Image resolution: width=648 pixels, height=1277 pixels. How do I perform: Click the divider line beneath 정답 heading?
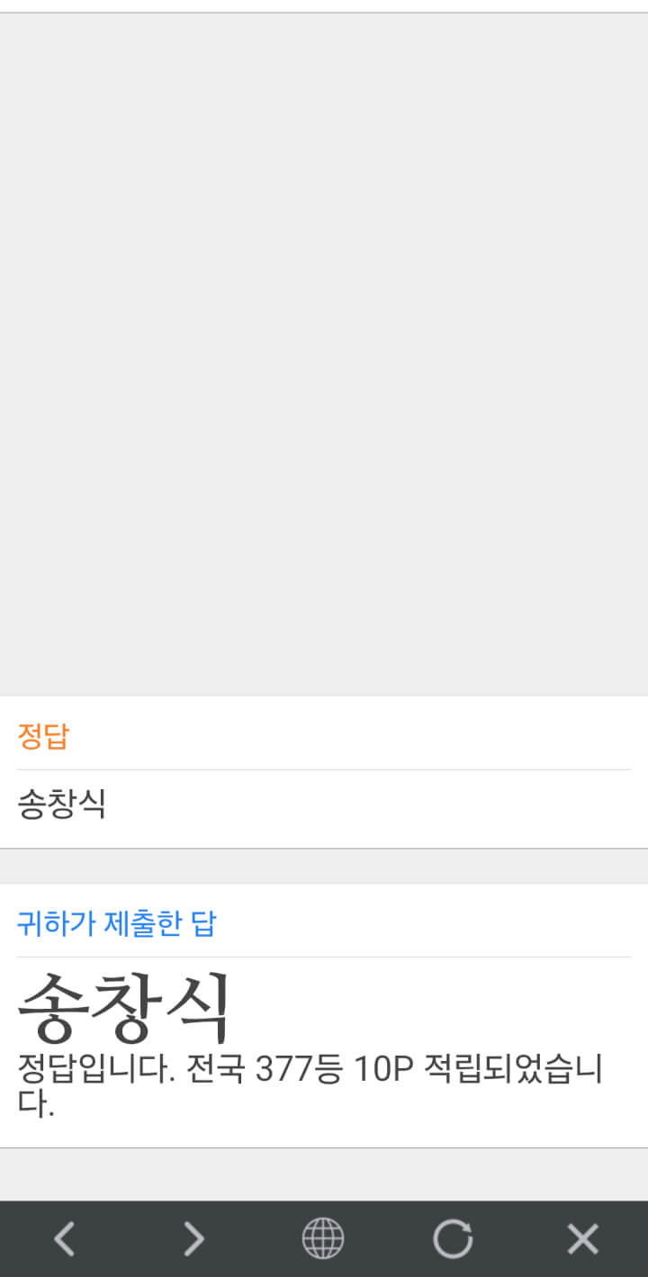(324, 769)
